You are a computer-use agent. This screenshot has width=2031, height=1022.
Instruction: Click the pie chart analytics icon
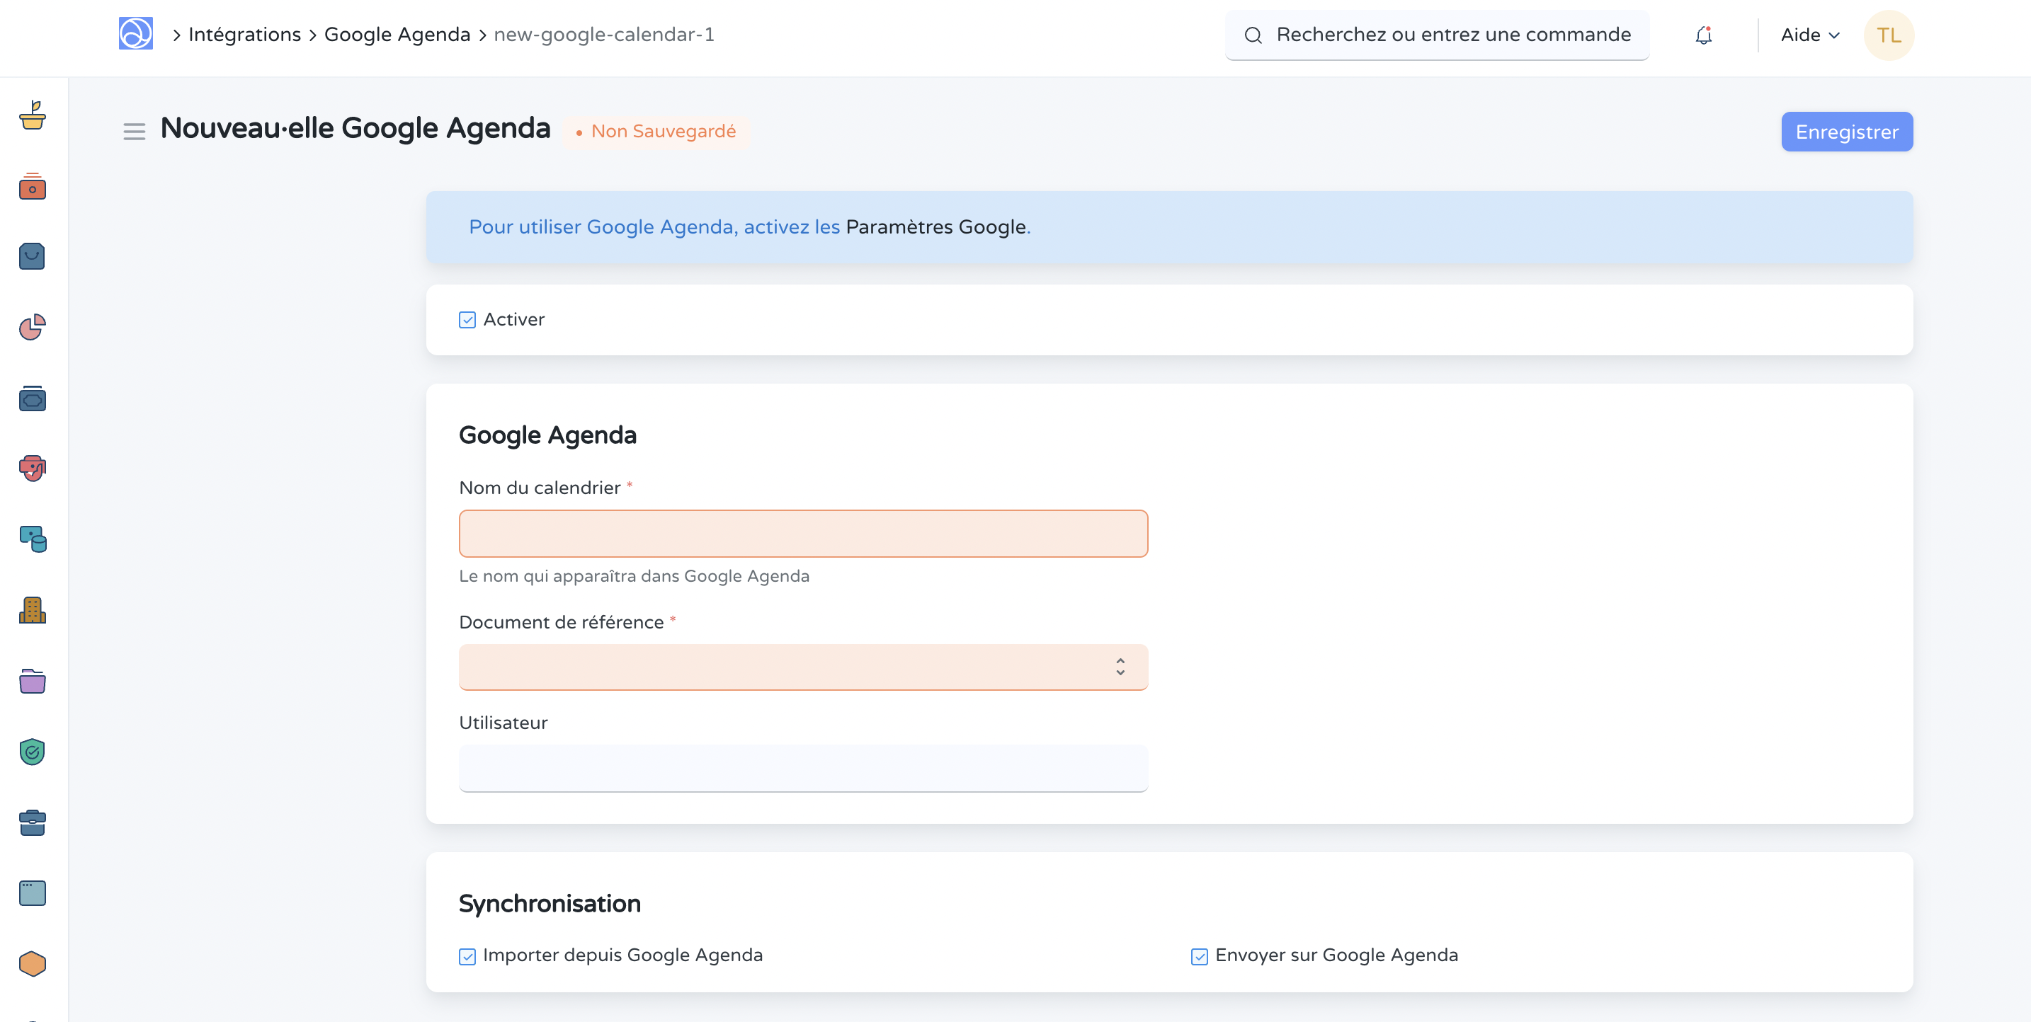tap(32, 328)
